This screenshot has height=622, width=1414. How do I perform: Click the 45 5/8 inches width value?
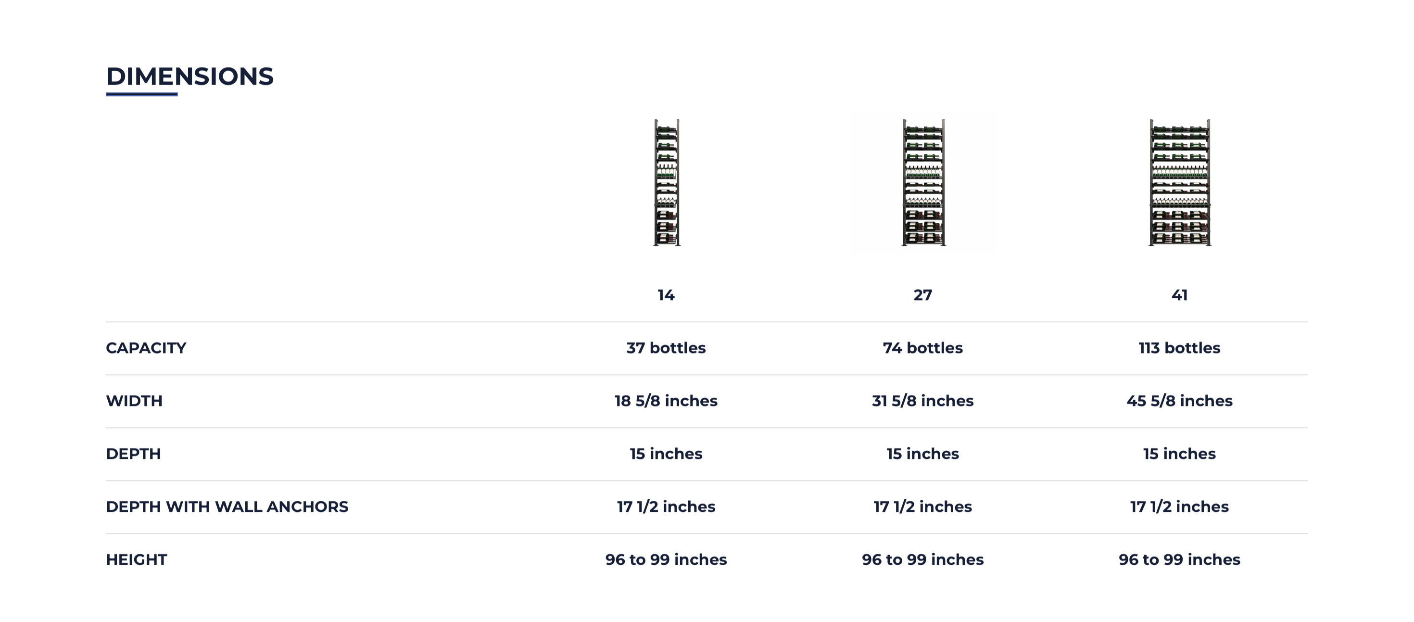point(1180,401)
